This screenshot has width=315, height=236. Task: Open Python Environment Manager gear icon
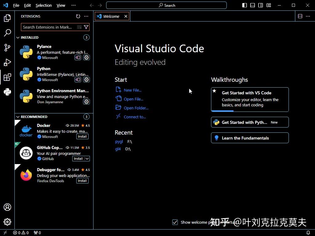86,102
